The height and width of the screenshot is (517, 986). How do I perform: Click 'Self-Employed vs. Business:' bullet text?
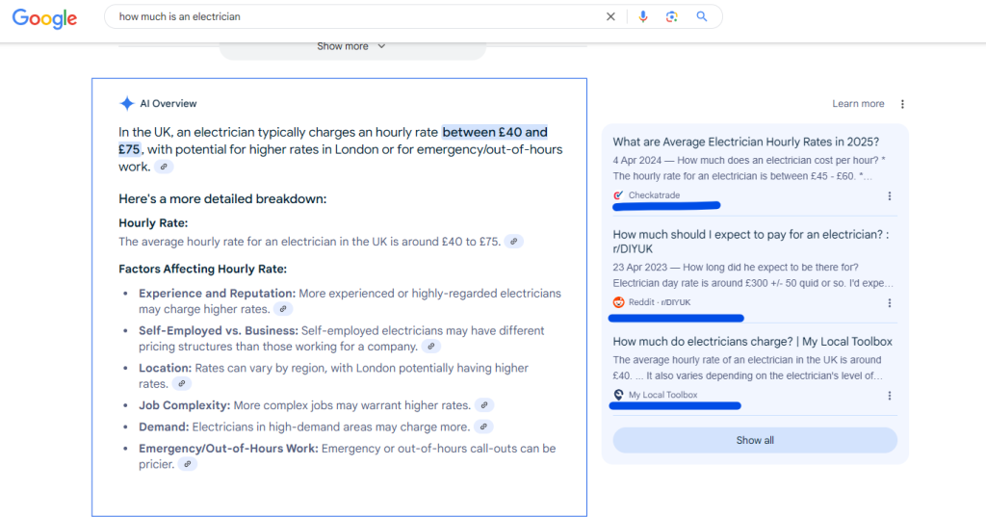click(219, 331)
